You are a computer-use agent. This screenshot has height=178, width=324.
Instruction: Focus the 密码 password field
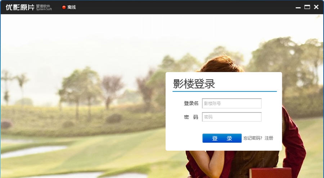(x=231, y=117)
